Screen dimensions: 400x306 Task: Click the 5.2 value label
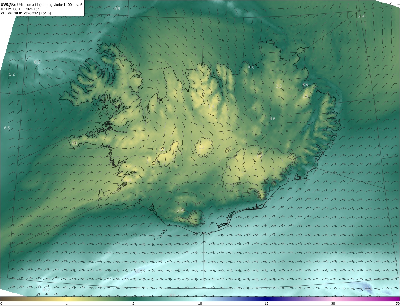[12, 74]
